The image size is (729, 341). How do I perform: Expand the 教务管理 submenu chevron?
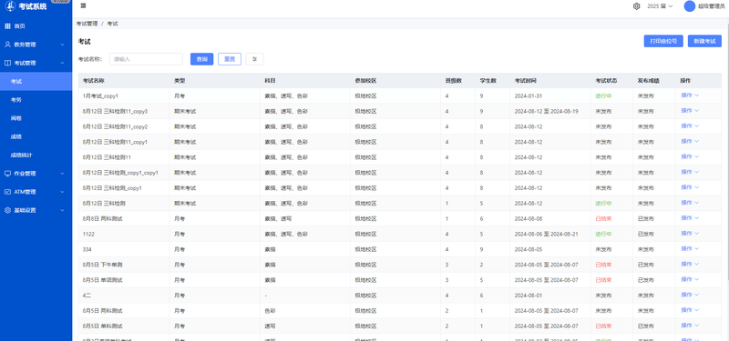coord(62,45)
